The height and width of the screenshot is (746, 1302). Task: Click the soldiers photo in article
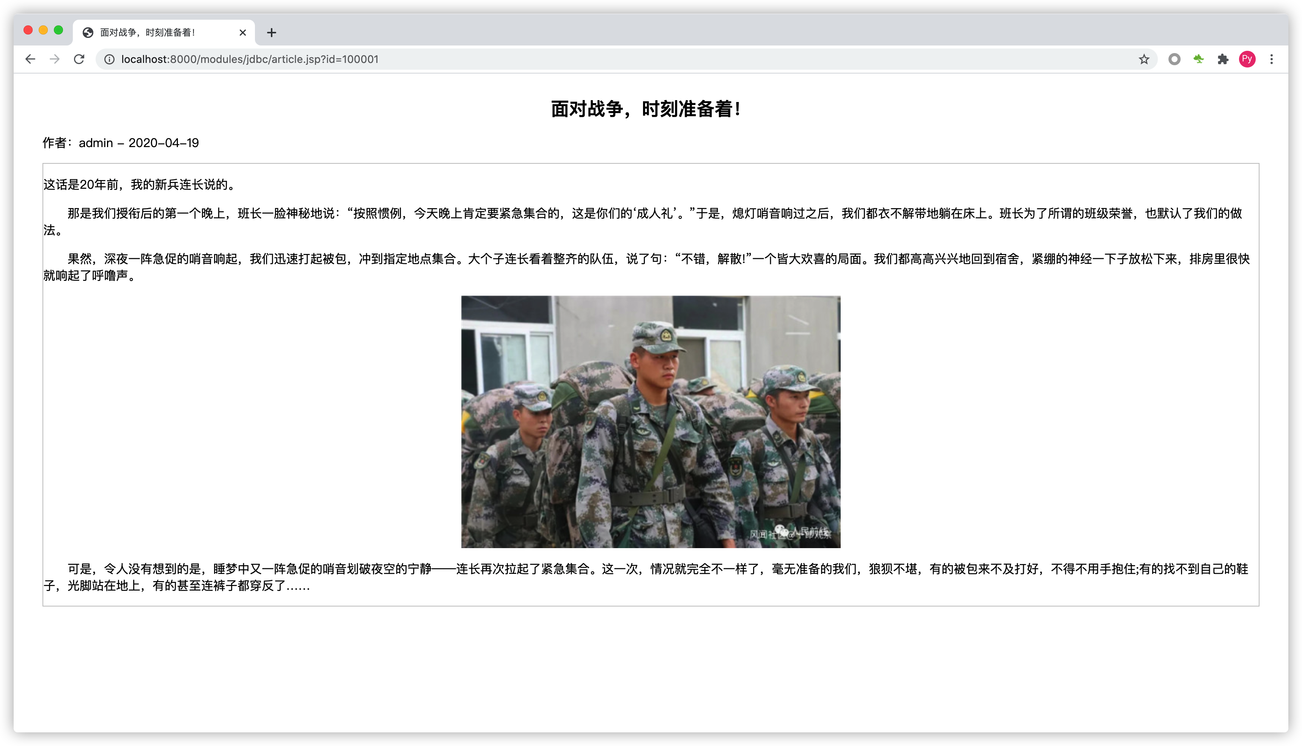pos(650,421)
